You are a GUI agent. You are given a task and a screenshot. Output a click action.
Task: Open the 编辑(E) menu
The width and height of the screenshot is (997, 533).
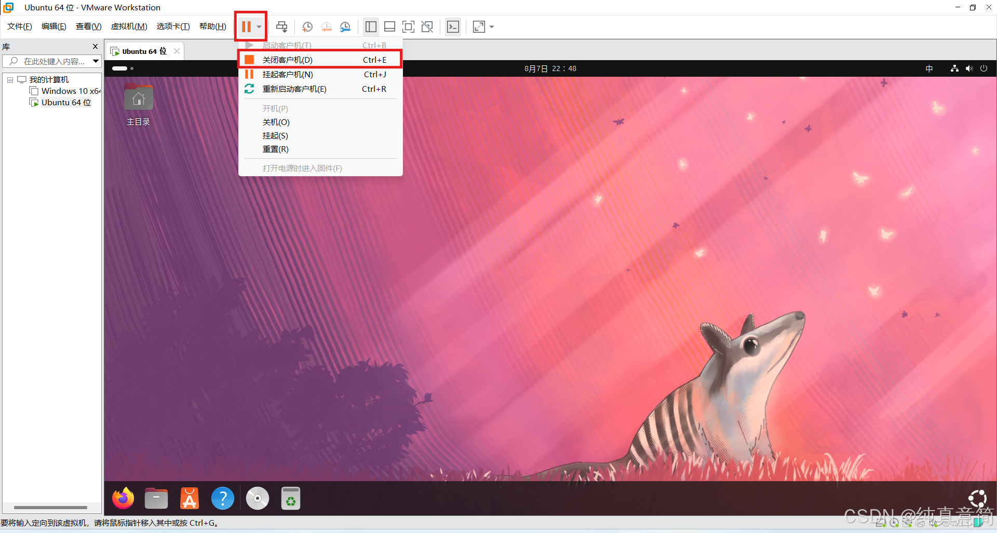[x=54, y=26]
